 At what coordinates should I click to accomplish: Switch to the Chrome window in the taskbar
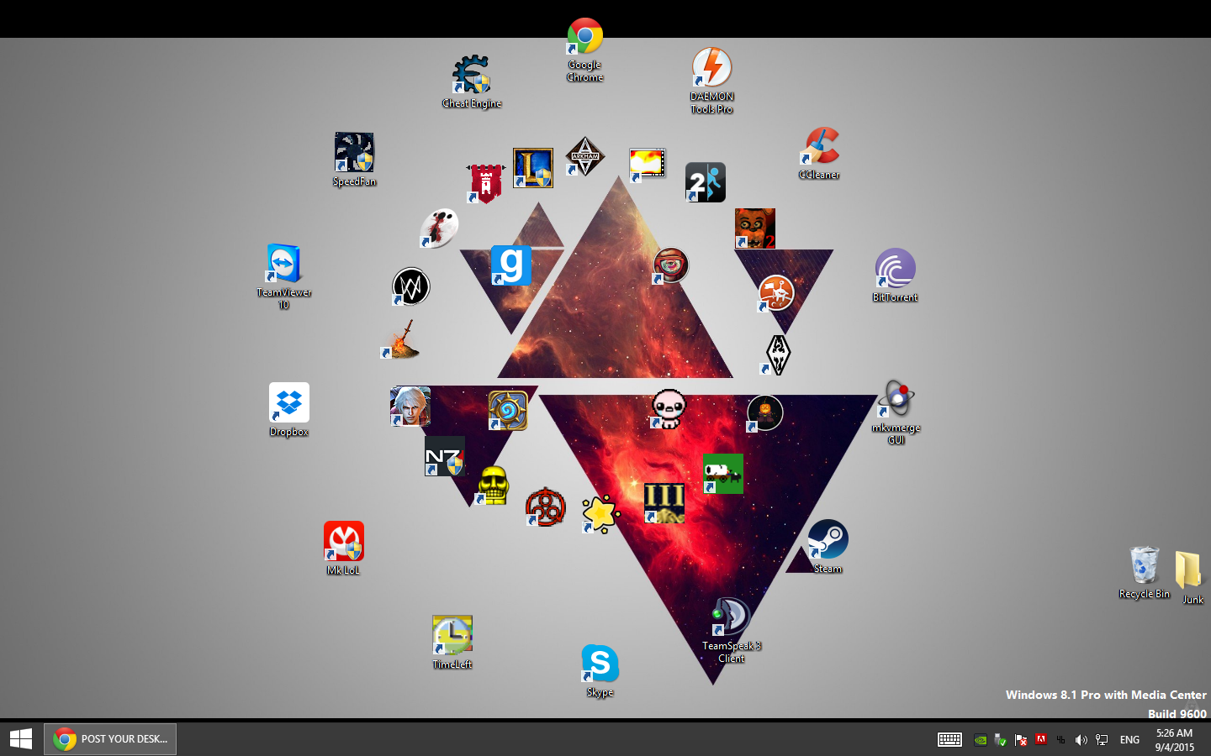click(x=110, y=738)
